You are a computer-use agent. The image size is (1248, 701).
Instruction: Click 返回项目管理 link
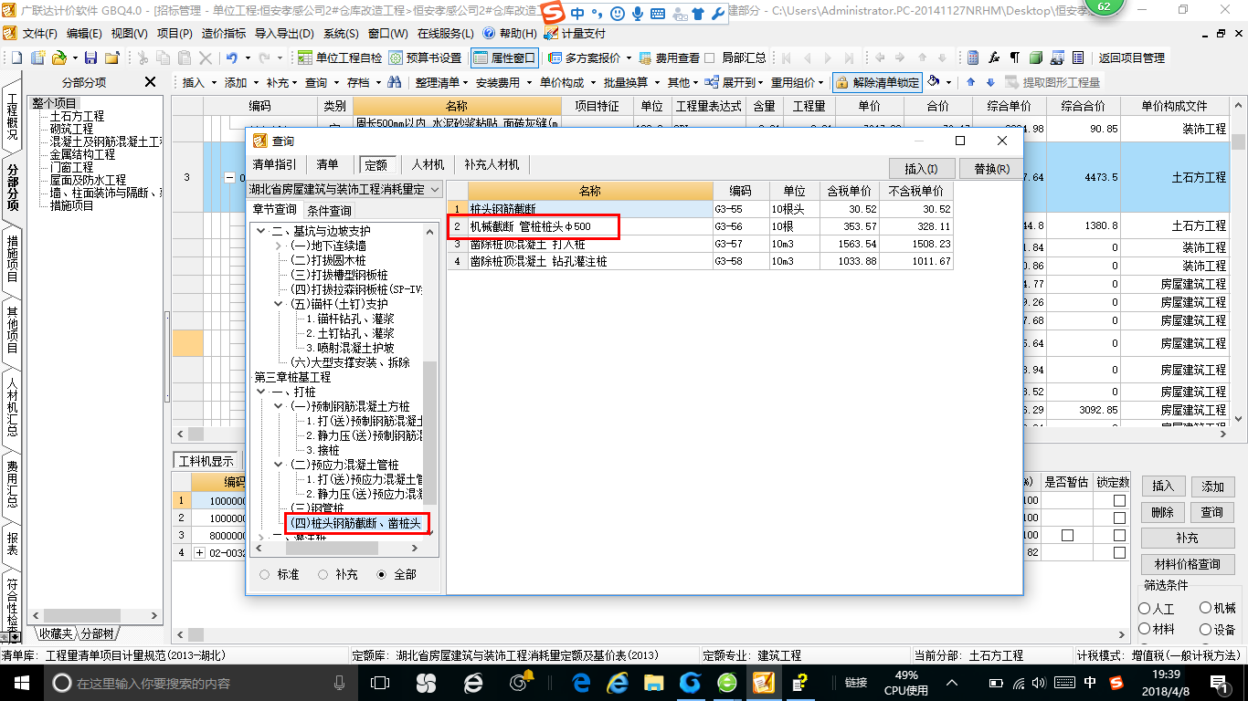1131,58
